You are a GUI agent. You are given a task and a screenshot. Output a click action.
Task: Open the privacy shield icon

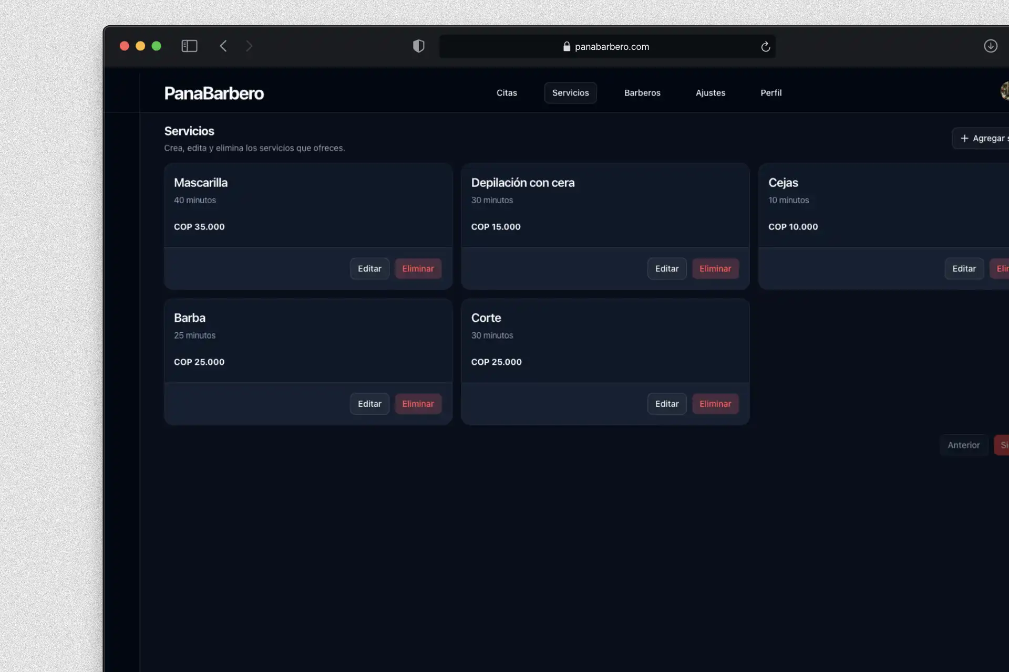418,46
